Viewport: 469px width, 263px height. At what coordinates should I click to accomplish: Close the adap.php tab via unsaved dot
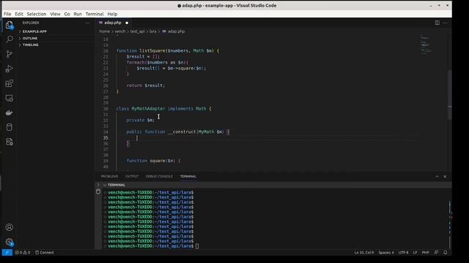click(127, 23)
